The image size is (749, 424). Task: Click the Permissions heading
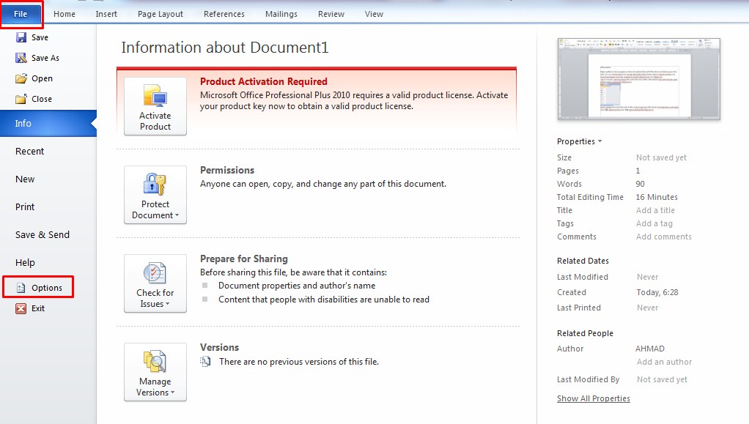tap(227, 170)
